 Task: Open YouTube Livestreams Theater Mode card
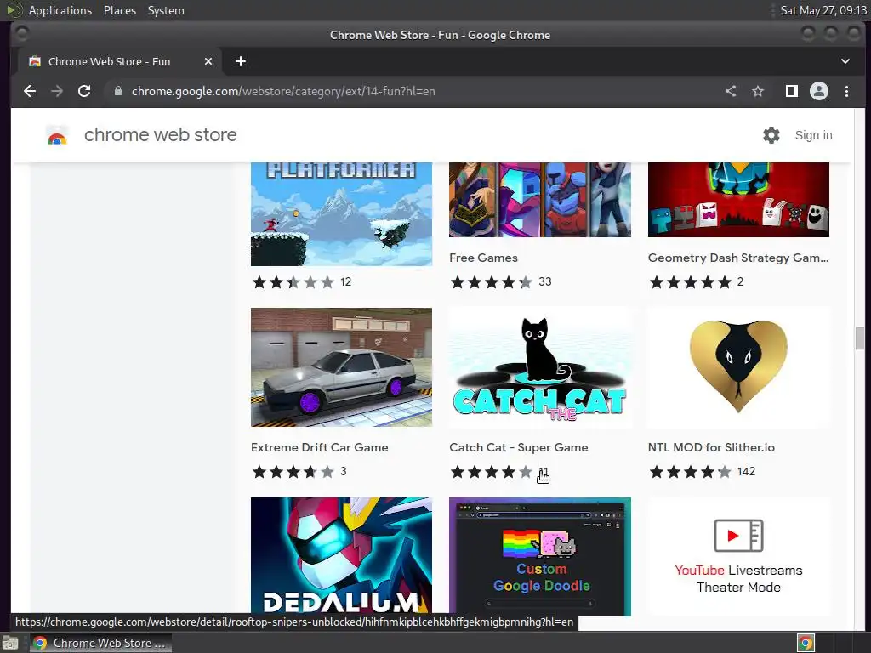pos(738,555)
